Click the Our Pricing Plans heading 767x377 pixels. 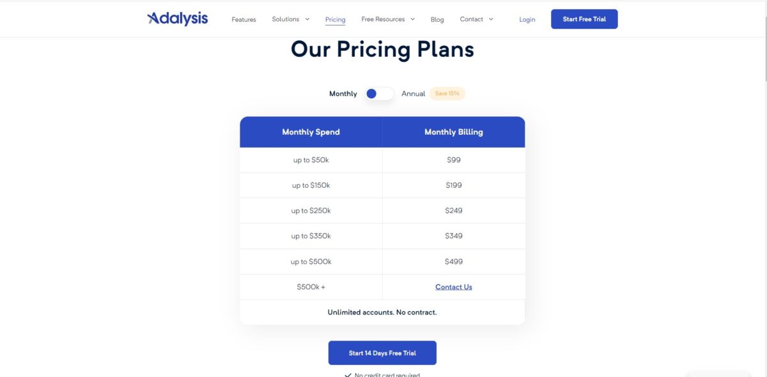pyautogui.click(x=382, y=50)
